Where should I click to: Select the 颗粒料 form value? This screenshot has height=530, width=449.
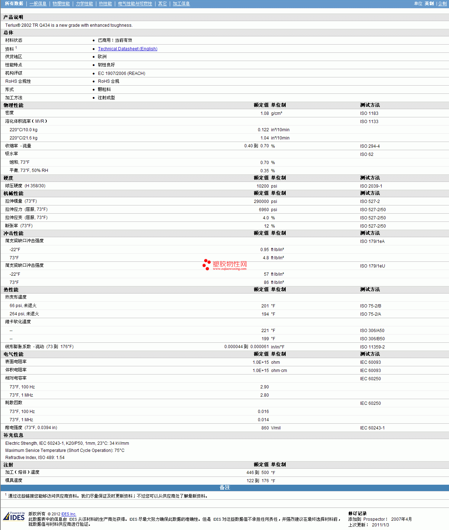pyautogui.click(x=104, y=90)
